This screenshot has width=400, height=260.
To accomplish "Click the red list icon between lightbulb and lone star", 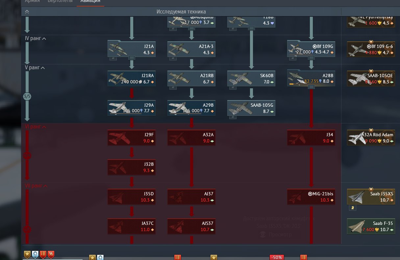I will point(178,257).
